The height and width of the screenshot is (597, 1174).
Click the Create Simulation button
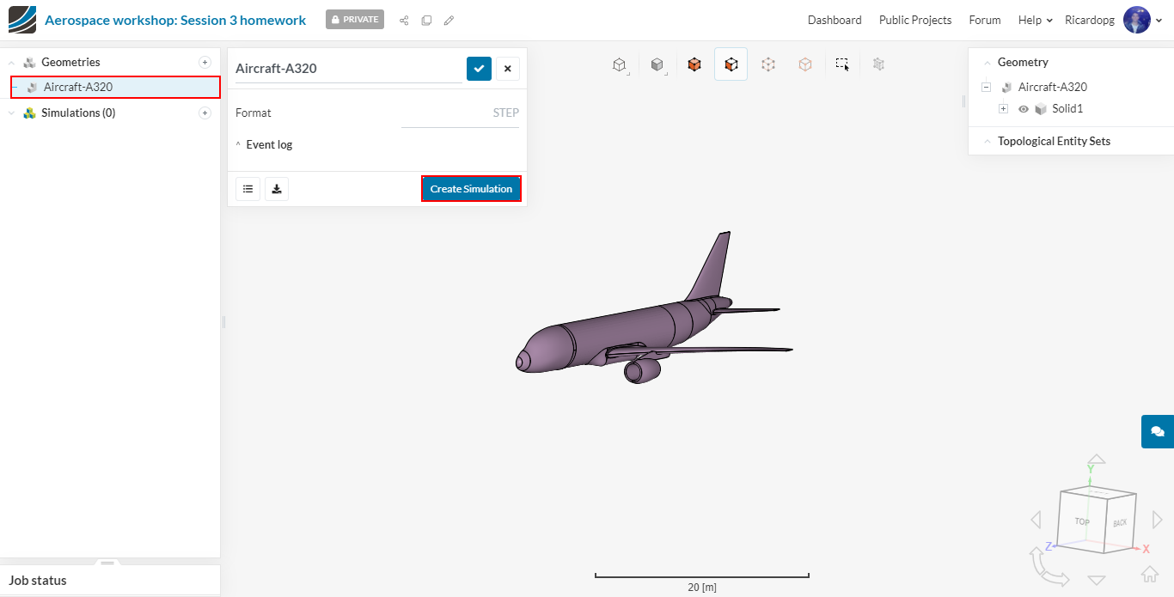coord(471,189)
